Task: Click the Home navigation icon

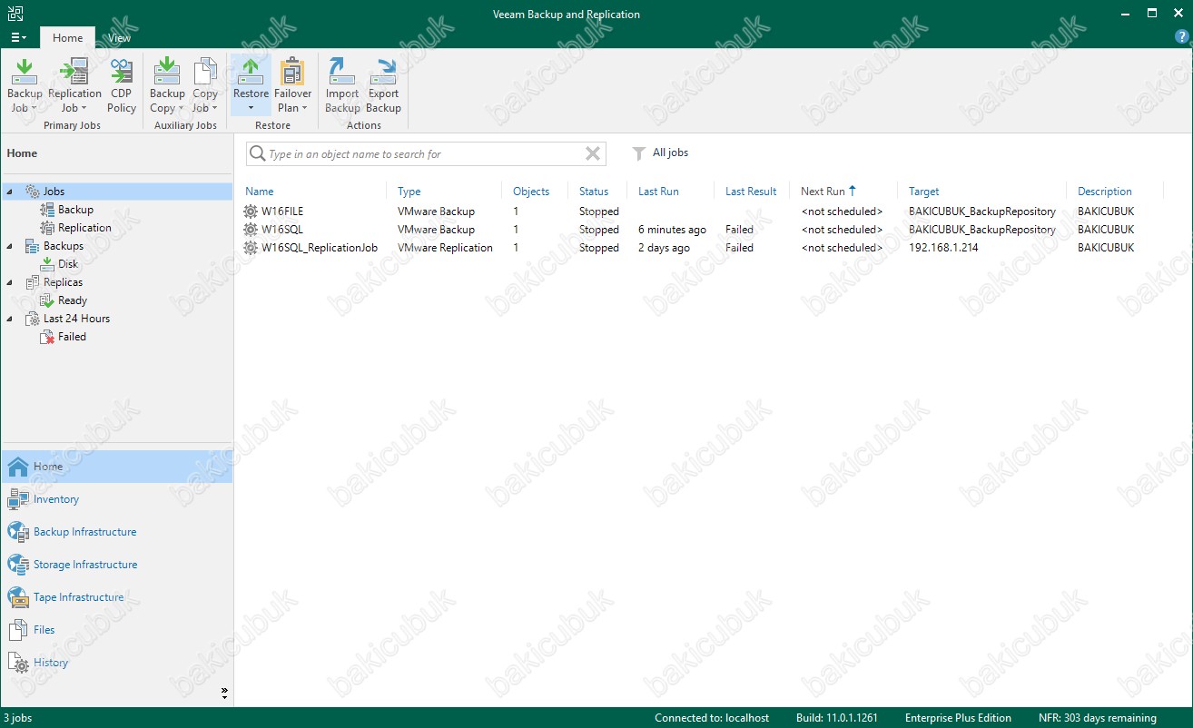Action: coord(18,467)
